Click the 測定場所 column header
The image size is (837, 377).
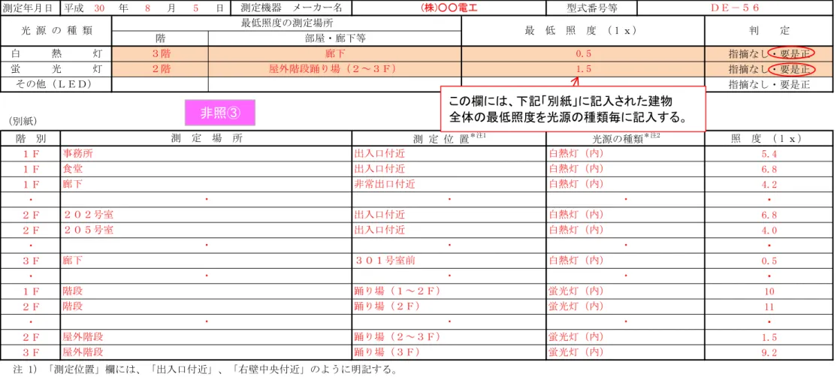pyautogui.click(x=206, y=138)
